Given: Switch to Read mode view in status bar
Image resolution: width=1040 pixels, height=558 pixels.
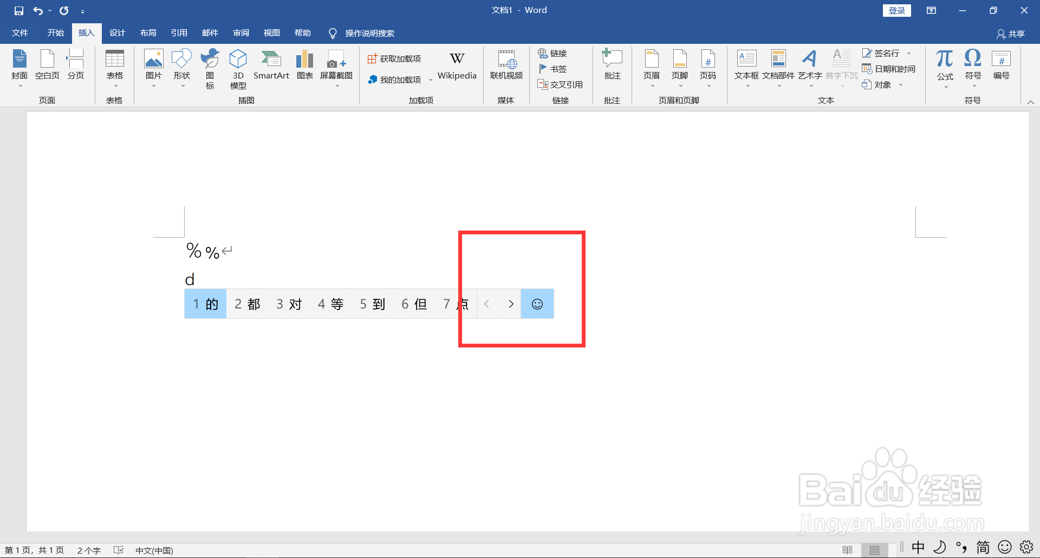Looking at the screenshot, I should coord(848,550).
